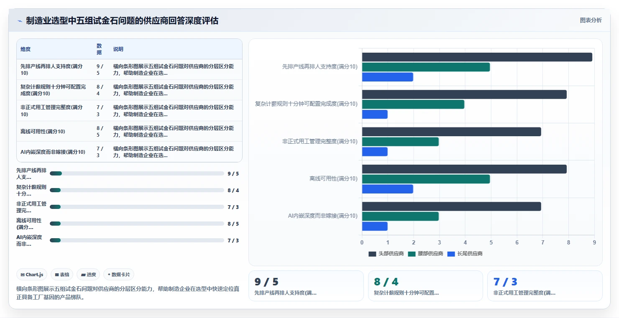Click the 进度 chip
The width and height of the screenshot is (619, 318).
(88, 275)
